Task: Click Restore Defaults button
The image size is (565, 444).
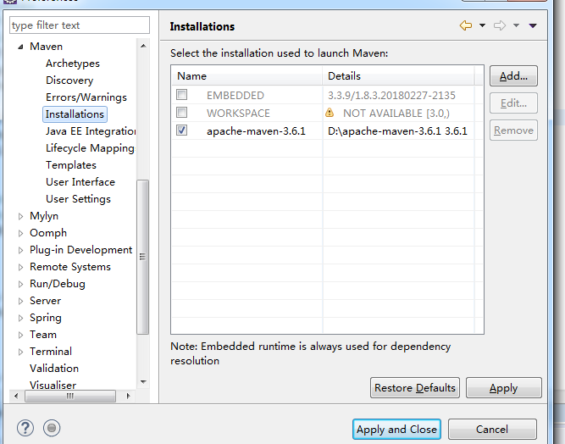Action: click(x=415, y=388)
